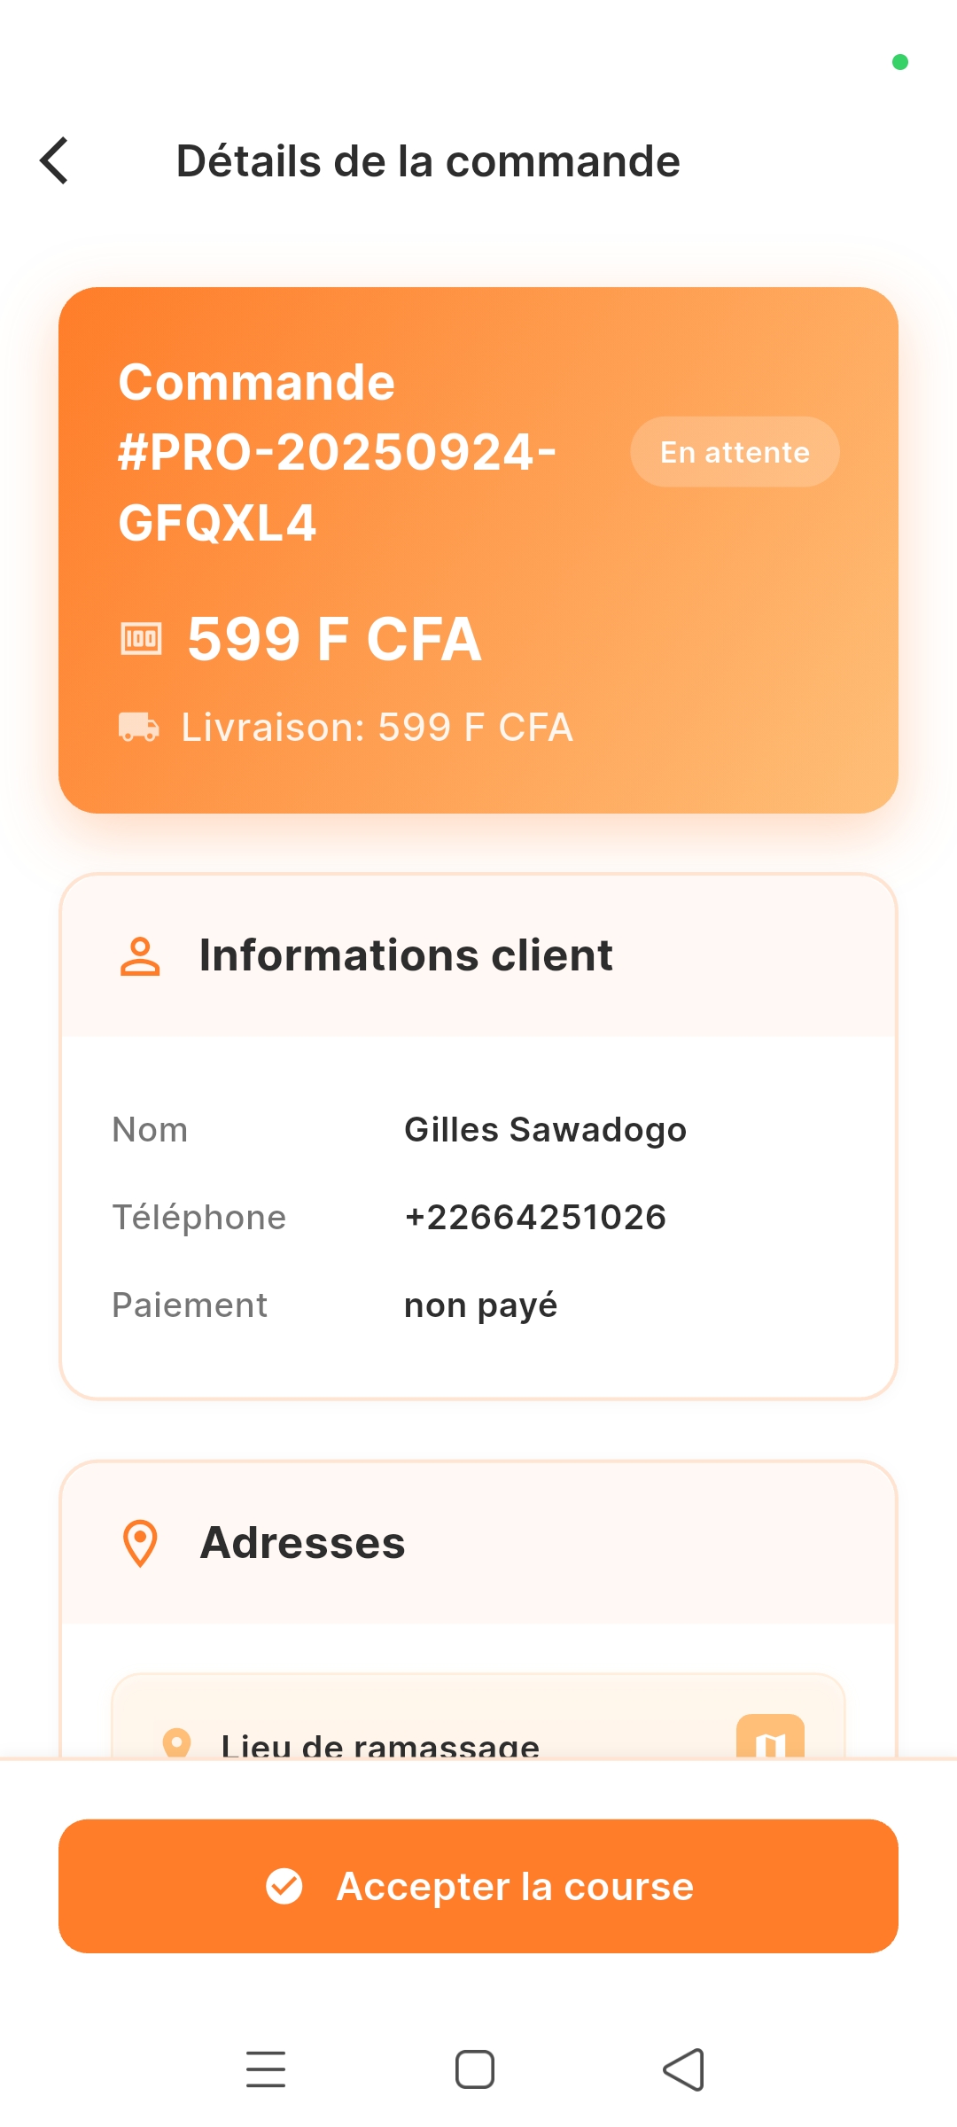Tap the cash amount icon

pos(141,638)
